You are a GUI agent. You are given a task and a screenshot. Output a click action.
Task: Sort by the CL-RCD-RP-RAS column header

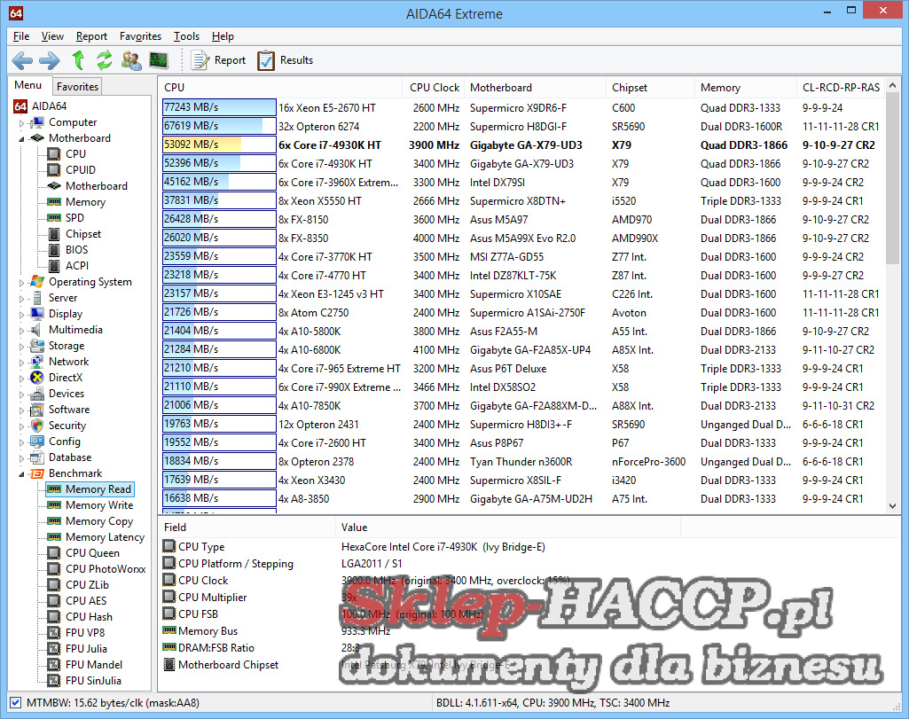841,88
